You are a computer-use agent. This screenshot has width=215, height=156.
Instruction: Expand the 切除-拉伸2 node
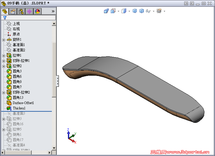pyautogui.click(x=4, y=93)
